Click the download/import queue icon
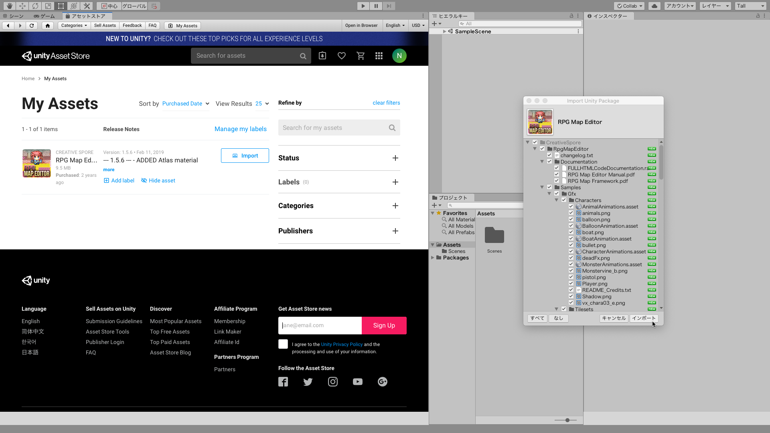 [x=322, y=55]
